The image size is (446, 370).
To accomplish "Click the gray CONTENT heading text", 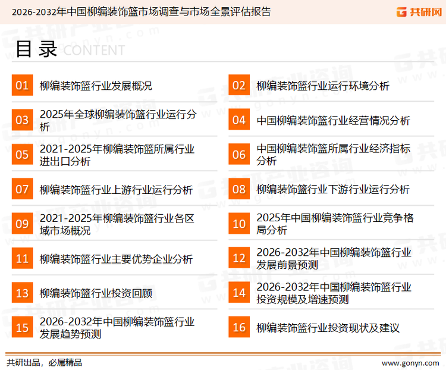I will tap(94, 51).
